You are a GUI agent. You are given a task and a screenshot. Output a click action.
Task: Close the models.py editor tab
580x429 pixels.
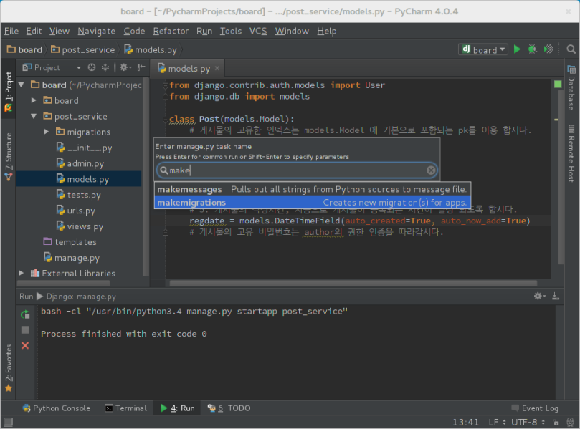(217, 68)
